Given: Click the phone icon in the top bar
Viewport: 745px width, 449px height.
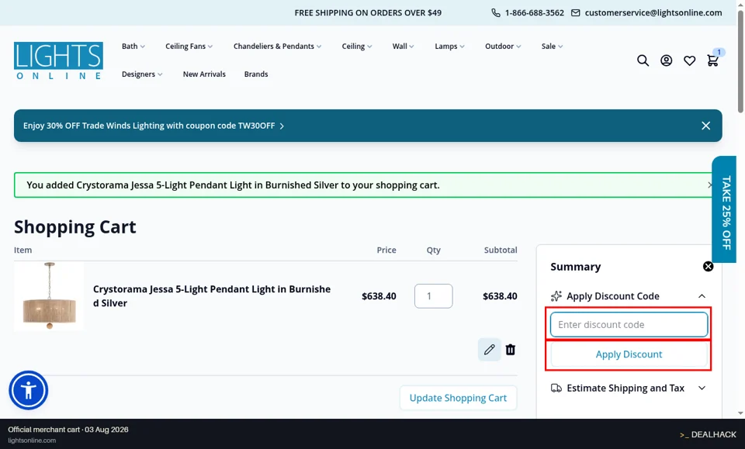Looking at the screenshot, I should pos(496,13).
